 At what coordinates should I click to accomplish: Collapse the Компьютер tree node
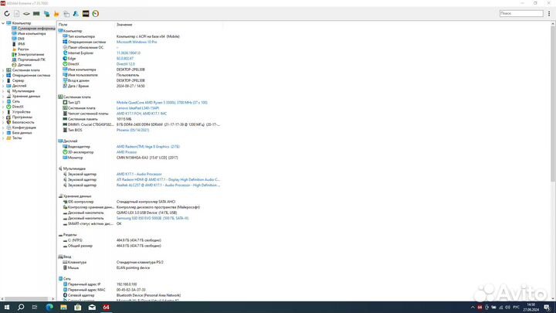[x=3, y=23]
